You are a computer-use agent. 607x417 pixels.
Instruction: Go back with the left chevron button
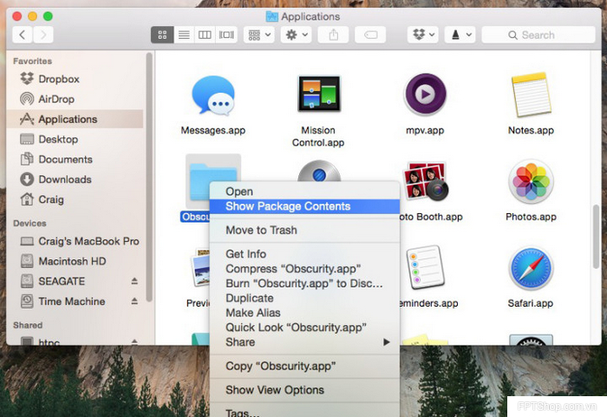23,35
